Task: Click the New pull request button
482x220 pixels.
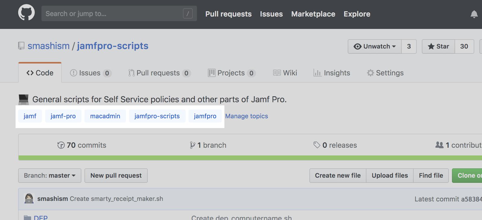Action: coord(116,176)
